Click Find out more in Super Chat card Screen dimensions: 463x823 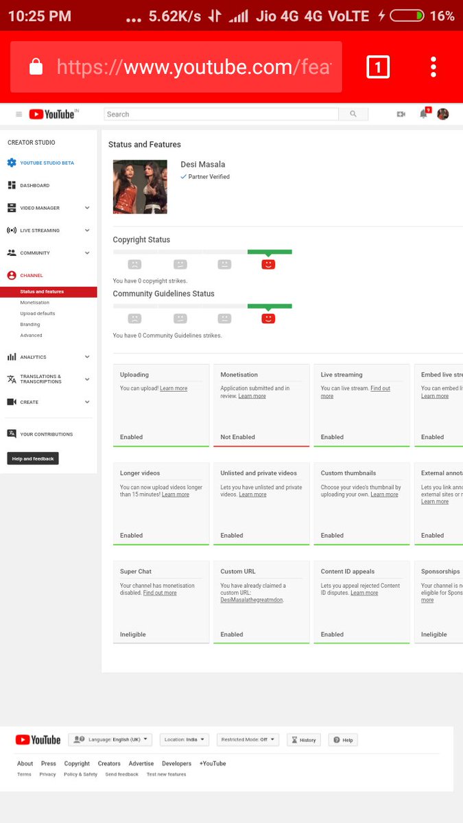160,593
